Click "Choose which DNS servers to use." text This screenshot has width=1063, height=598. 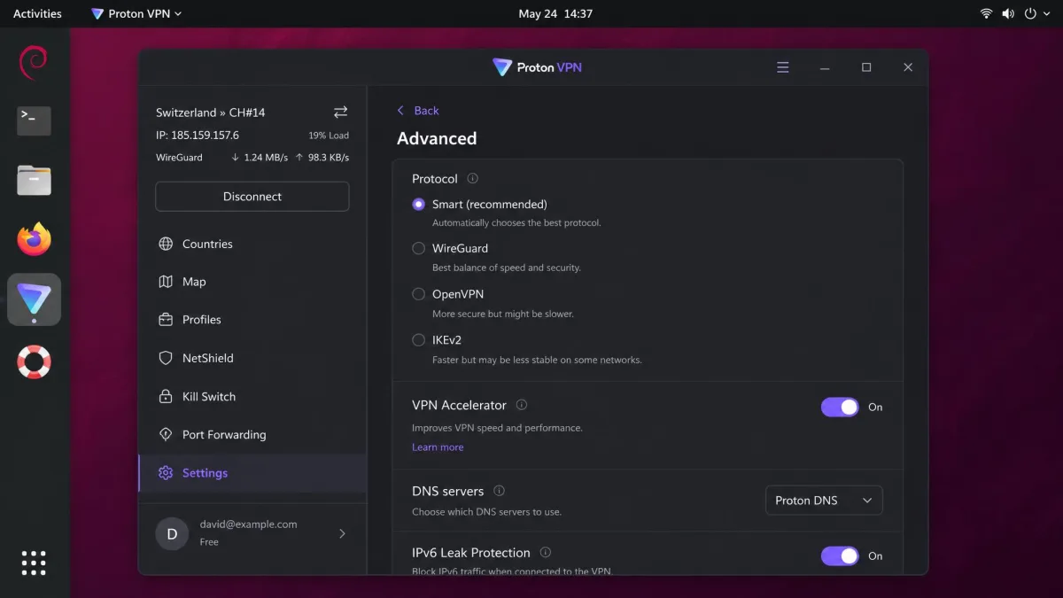coord(486,512)
